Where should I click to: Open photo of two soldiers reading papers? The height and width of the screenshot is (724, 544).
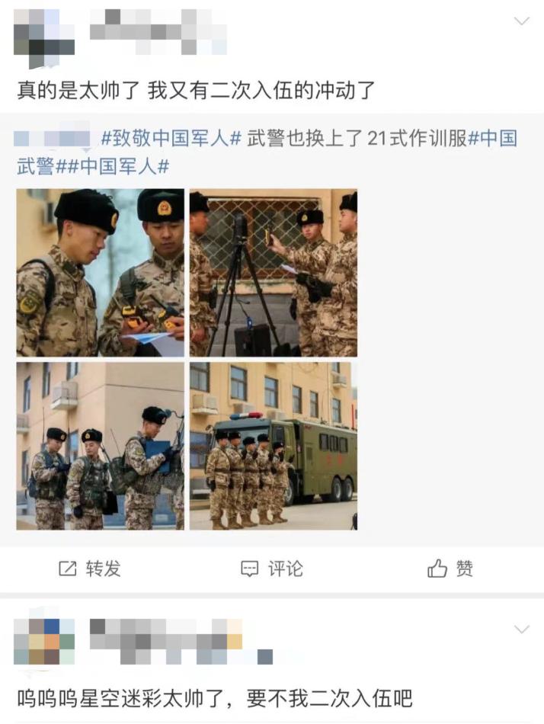pyautogui.click(x=101, y=272)
